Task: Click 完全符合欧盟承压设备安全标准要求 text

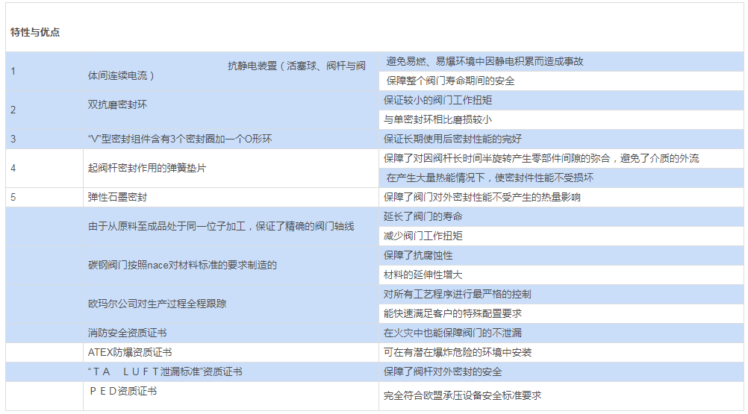Action: [x=462, y=395]
